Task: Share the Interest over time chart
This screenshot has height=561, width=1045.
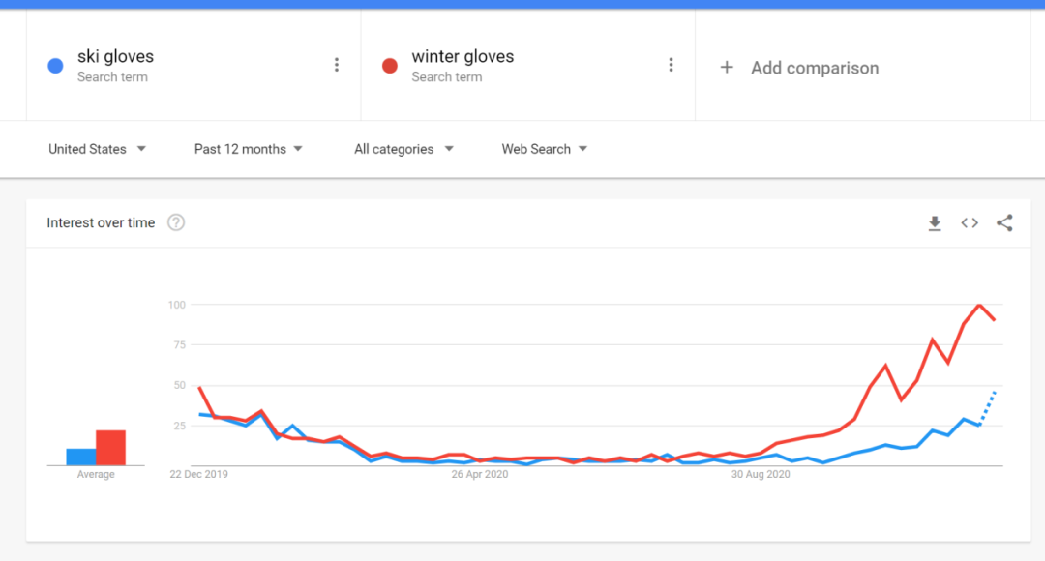Action: [1004, 223]
